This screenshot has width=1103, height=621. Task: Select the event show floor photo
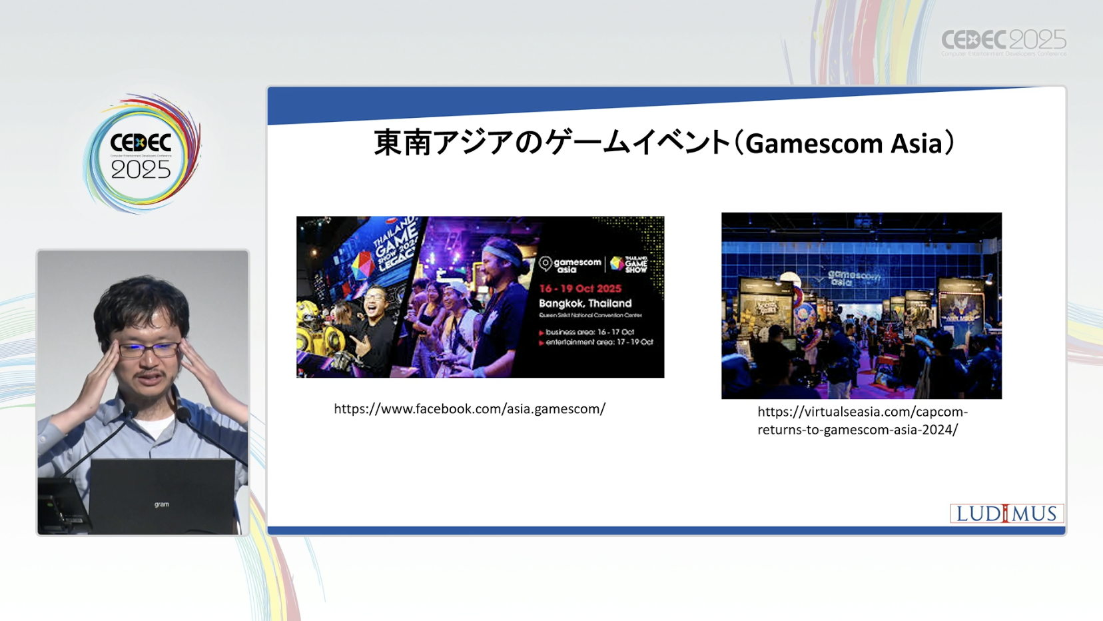[x=861, y=306]
